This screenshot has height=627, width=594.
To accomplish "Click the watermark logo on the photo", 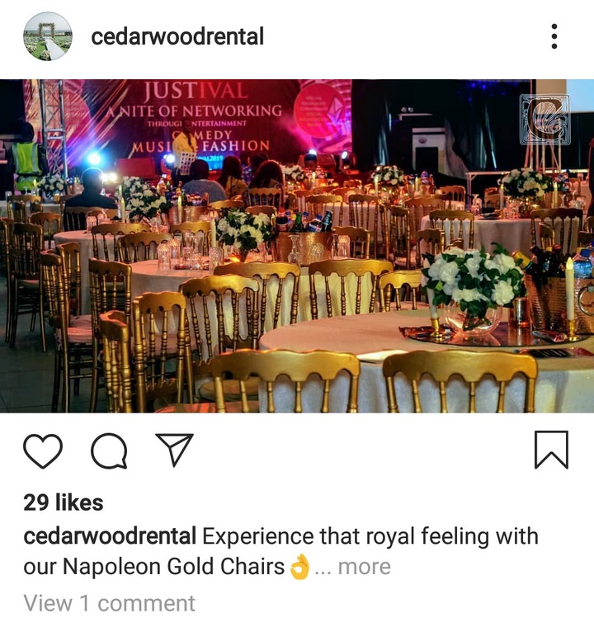I will (544, 120).
